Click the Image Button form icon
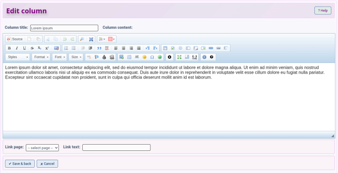The width and height of the screenshot is (338, 173). pos(218,48)
